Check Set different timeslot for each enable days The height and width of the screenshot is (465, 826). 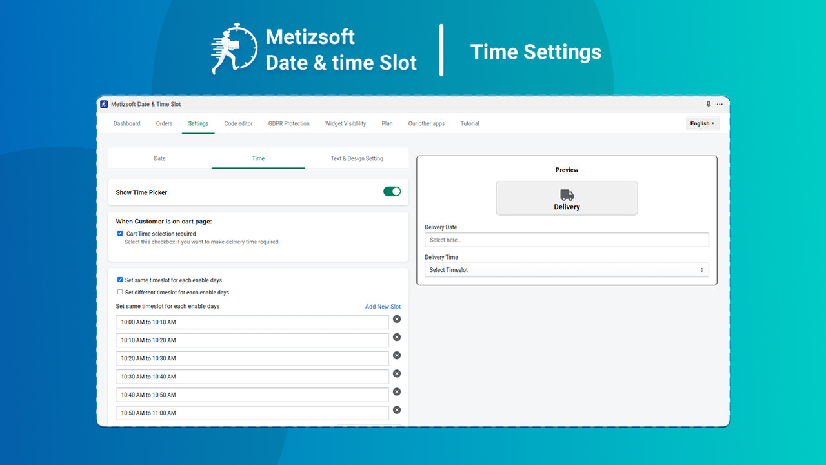pos(120,292)
